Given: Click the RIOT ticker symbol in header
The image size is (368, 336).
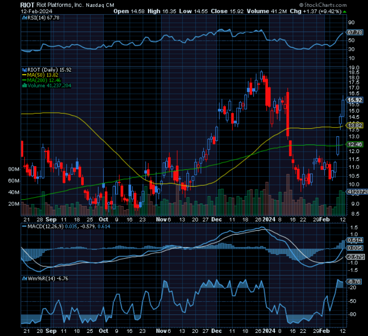Looking at the screenshot, I should pos(27,4).
